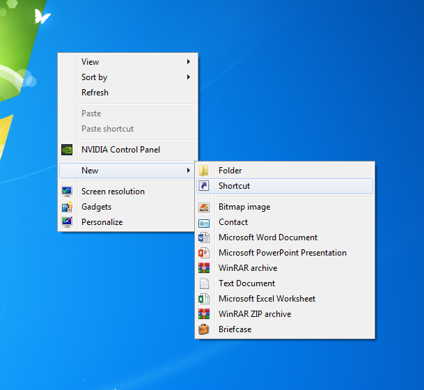Expand the New submenu arrow
Screen dimensions: 424x390
click(189, 171)
